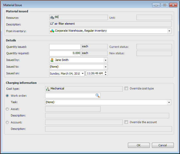180x154 pixels.
Task: Enable Override cost type checkbox
Action: 126,88
